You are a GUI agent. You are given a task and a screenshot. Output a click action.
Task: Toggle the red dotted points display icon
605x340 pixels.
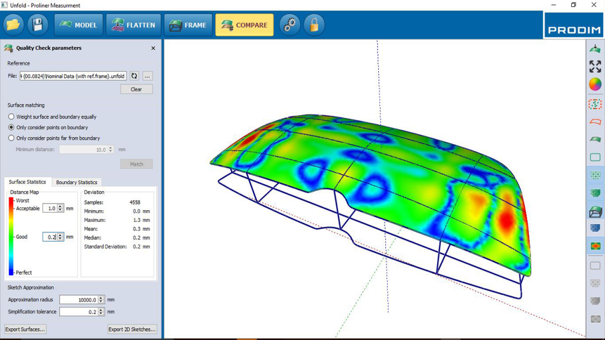(x=595, y=104)
